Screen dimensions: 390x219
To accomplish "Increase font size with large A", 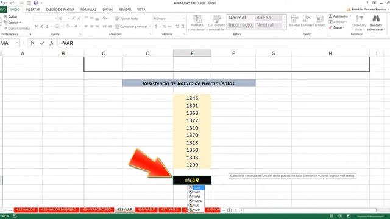I will coord(73,19).
